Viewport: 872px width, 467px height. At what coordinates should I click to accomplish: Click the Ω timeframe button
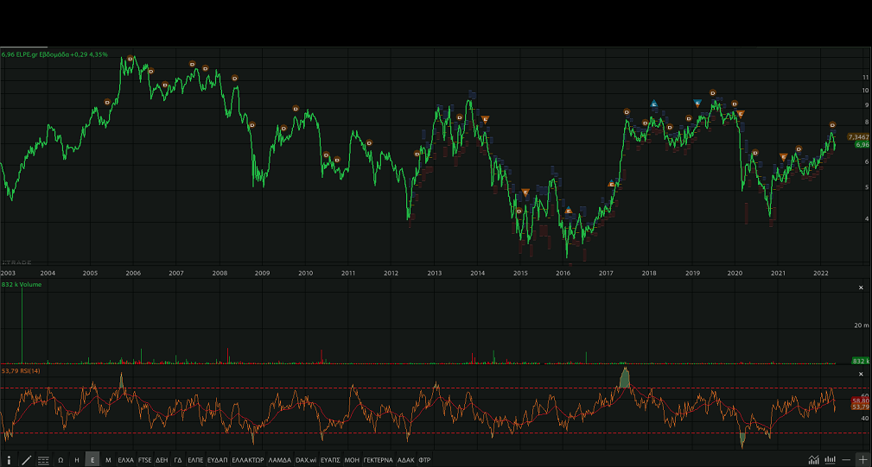click(60, 460)
